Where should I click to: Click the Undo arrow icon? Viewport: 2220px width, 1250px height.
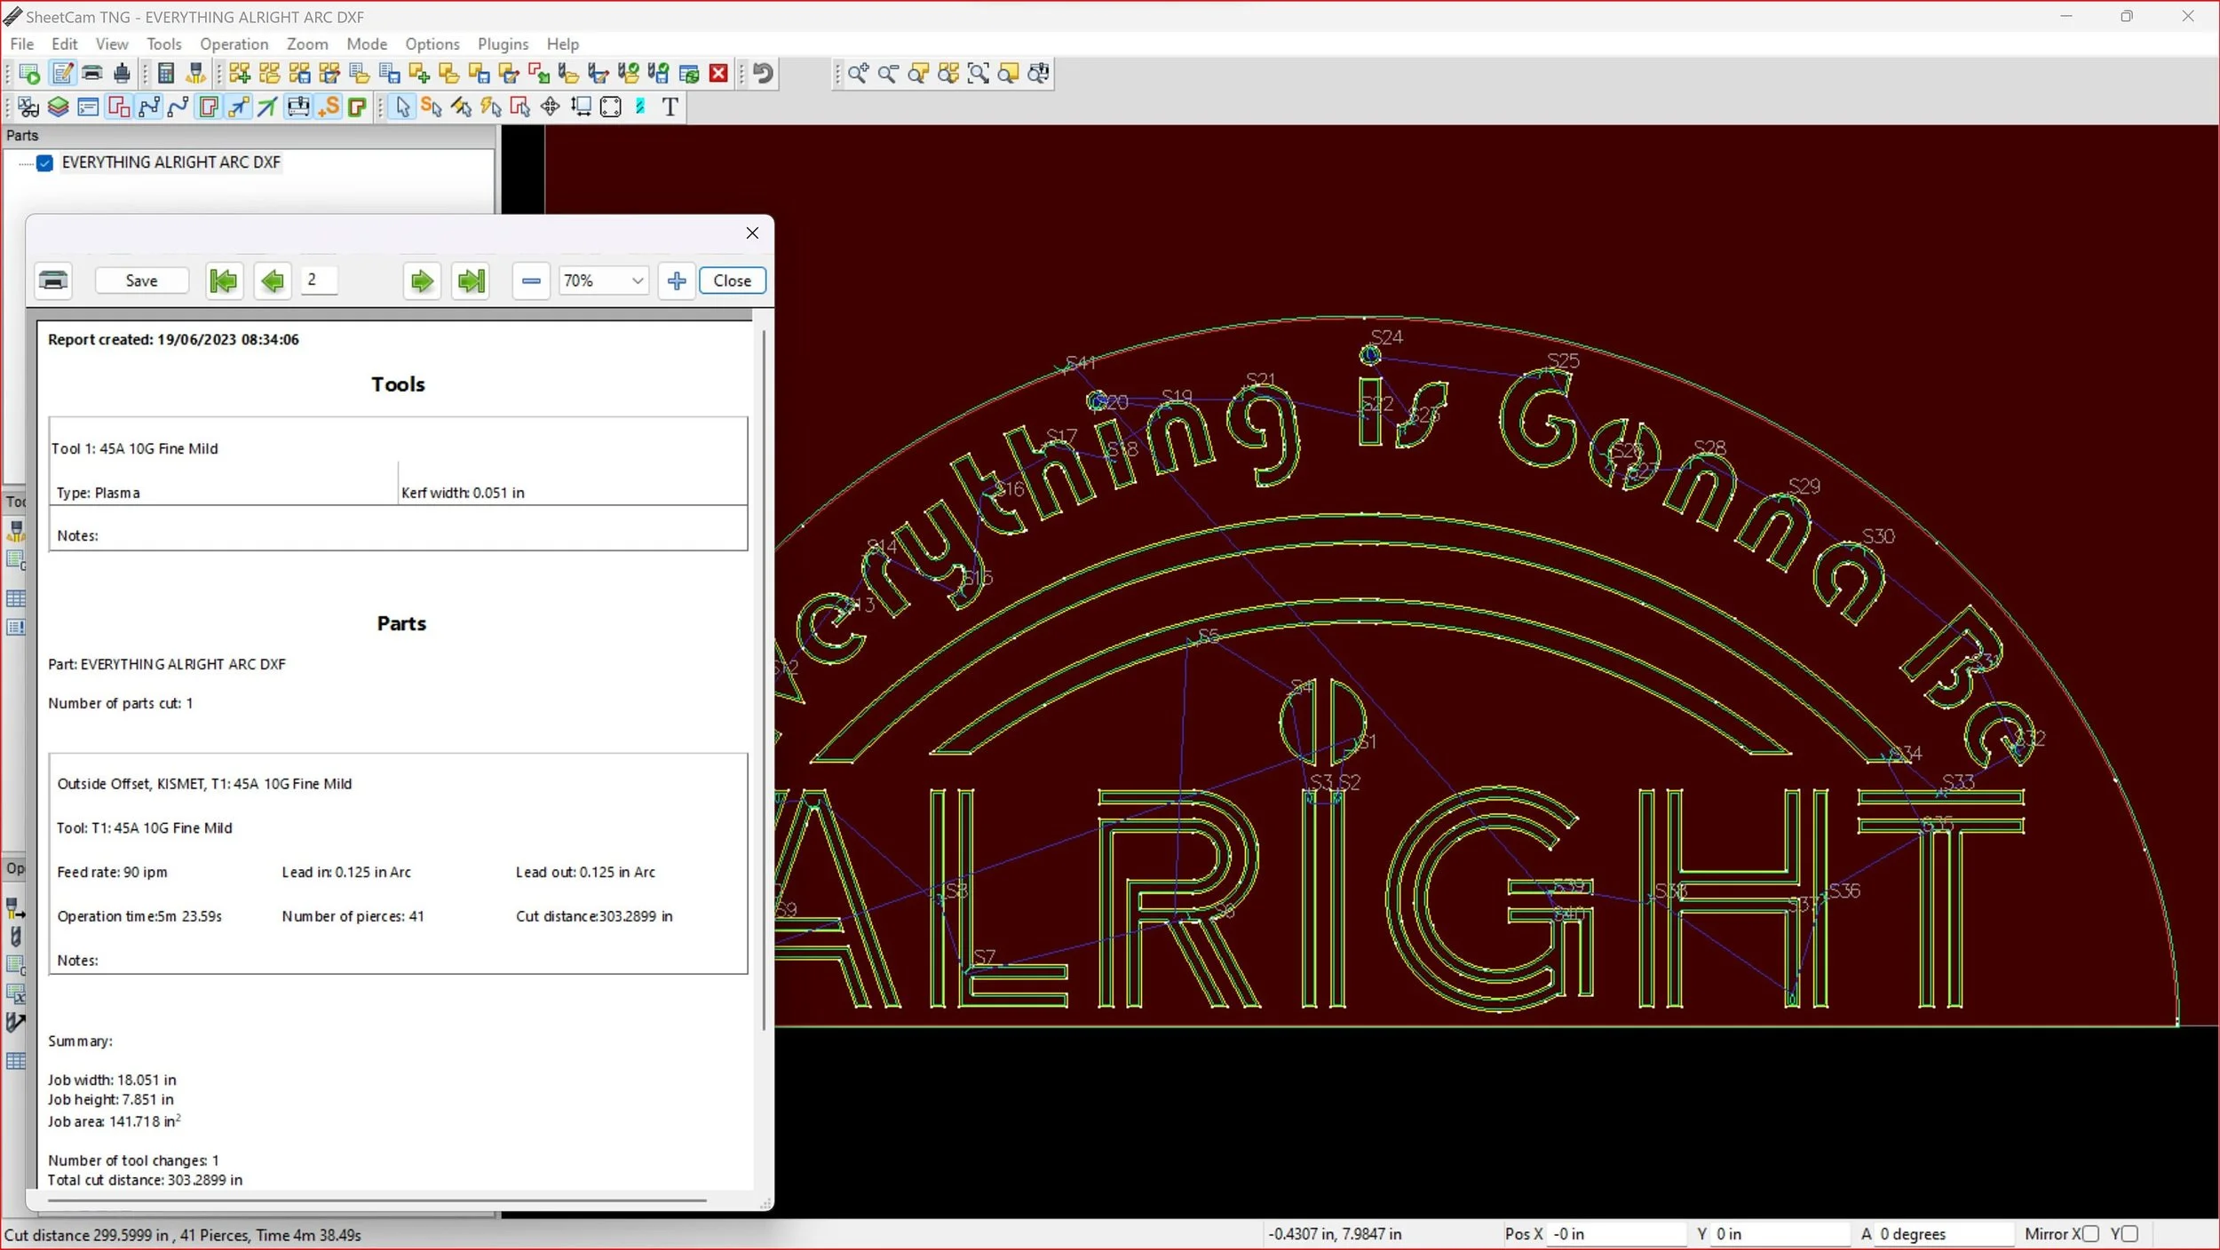click(763, 74)
